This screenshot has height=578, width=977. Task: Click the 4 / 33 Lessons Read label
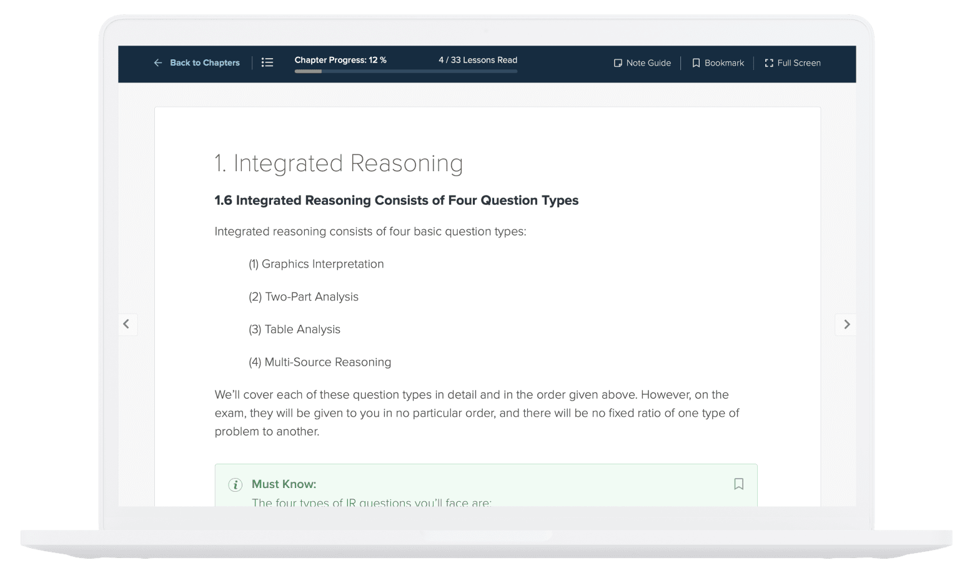[x=478, y=60]
